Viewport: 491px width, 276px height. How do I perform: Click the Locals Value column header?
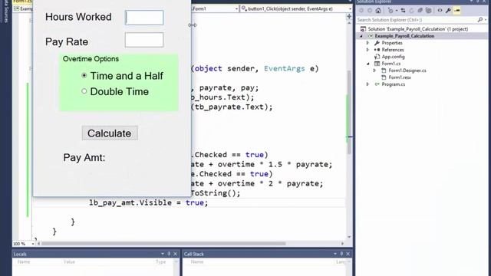coord(69,261)
